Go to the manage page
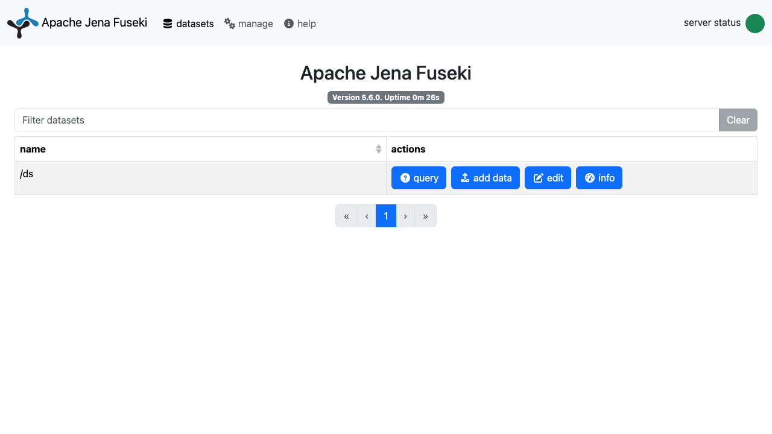This screenshot has height=434, width=772. tap(248, 24)
